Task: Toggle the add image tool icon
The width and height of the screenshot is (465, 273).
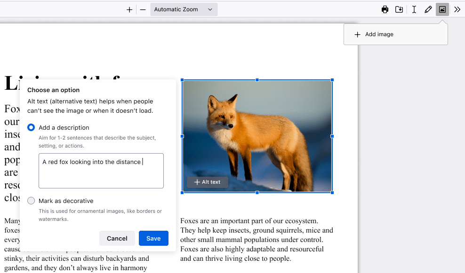Action: coord(442,9)
